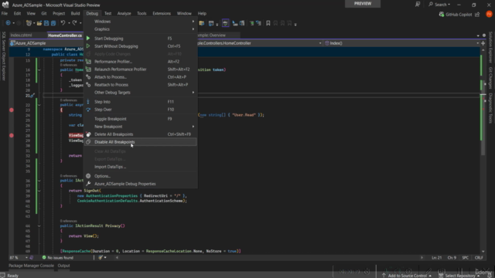Image resolution: width=495 pixels, height=278 pixels.
Task: Click the Save All toolbar icon
Action: (x=53, y=23)
